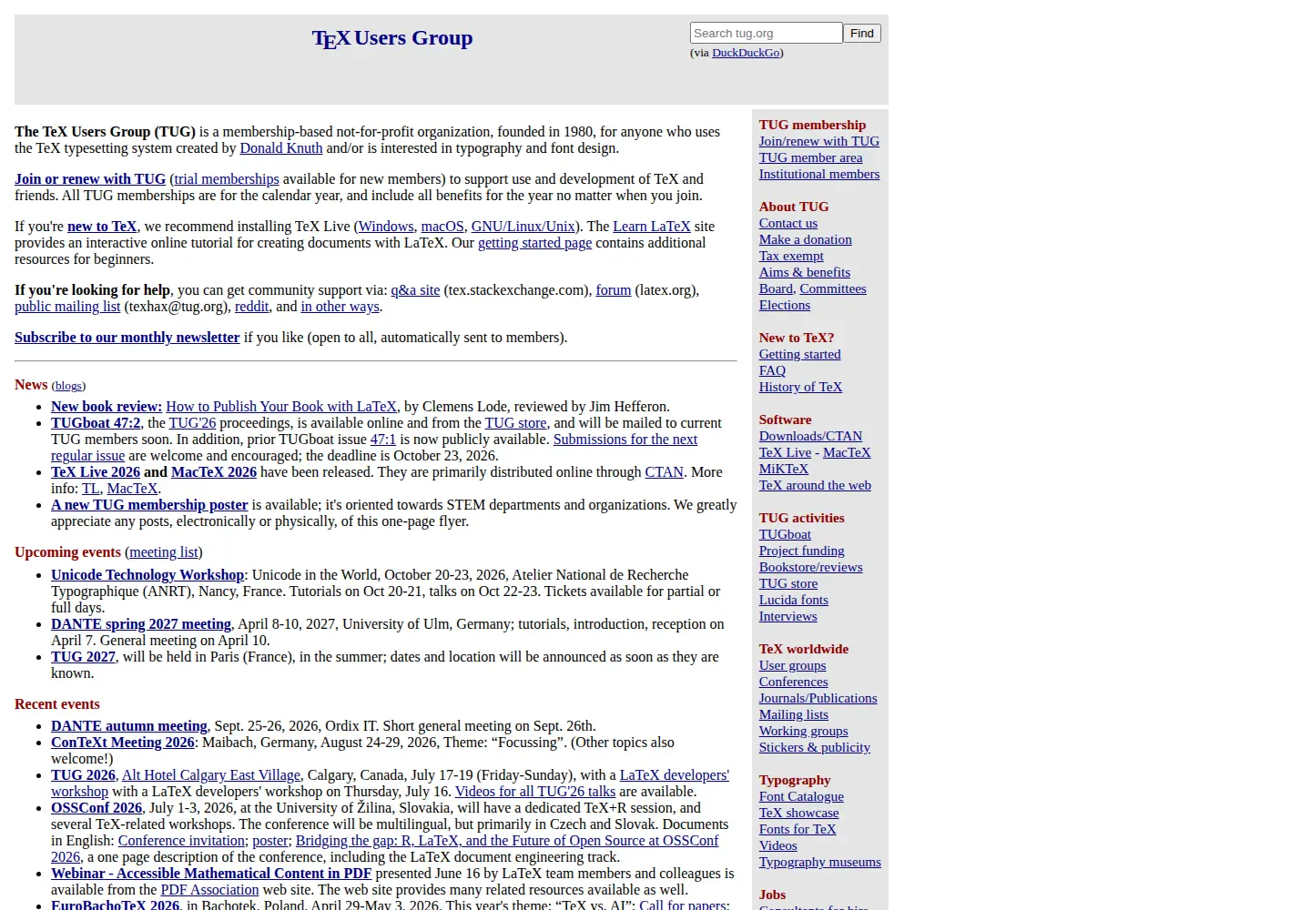Subscribe to our monthly newsletter link
The height and width of the screenshot is (910, 1311).
click(x=127, y=338)
